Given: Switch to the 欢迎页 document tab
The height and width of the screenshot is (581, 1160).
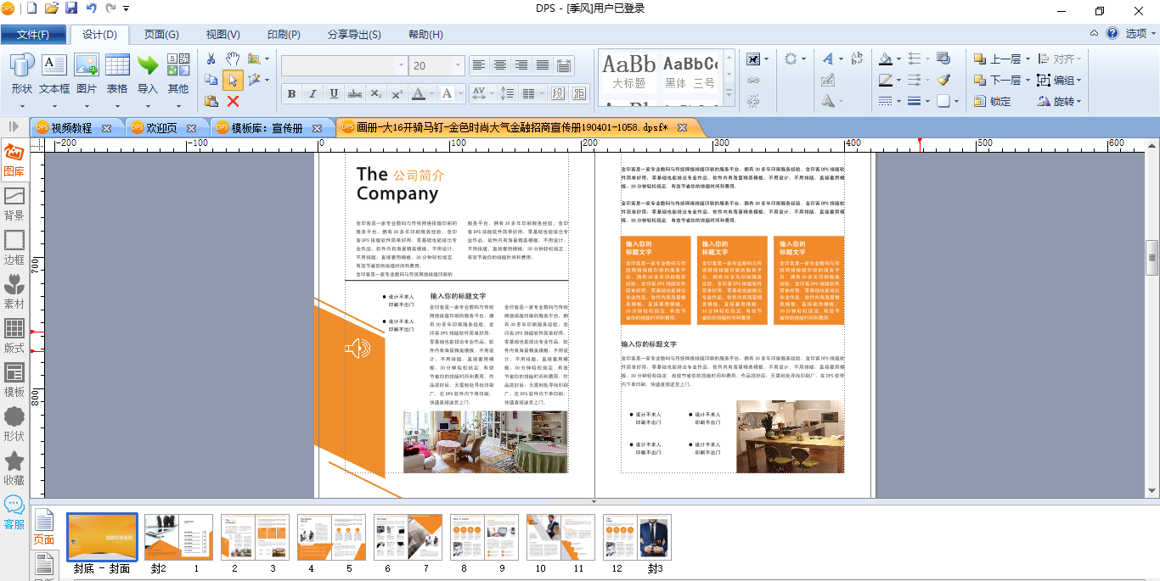Looking at the screenshot, I should (x=160, y=128).
